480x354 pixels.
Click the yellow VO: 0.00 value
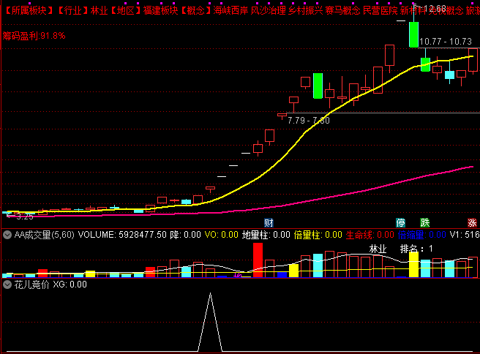click(x=221, y=235)
